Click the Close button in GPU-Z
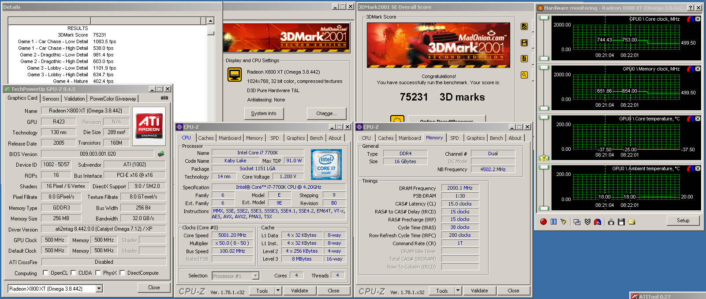Image resolution: width=706 pixels, height=299 pixels. 154,288
